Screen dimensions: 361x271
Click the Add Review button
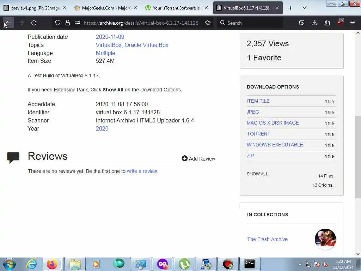(x=198, y=158)
